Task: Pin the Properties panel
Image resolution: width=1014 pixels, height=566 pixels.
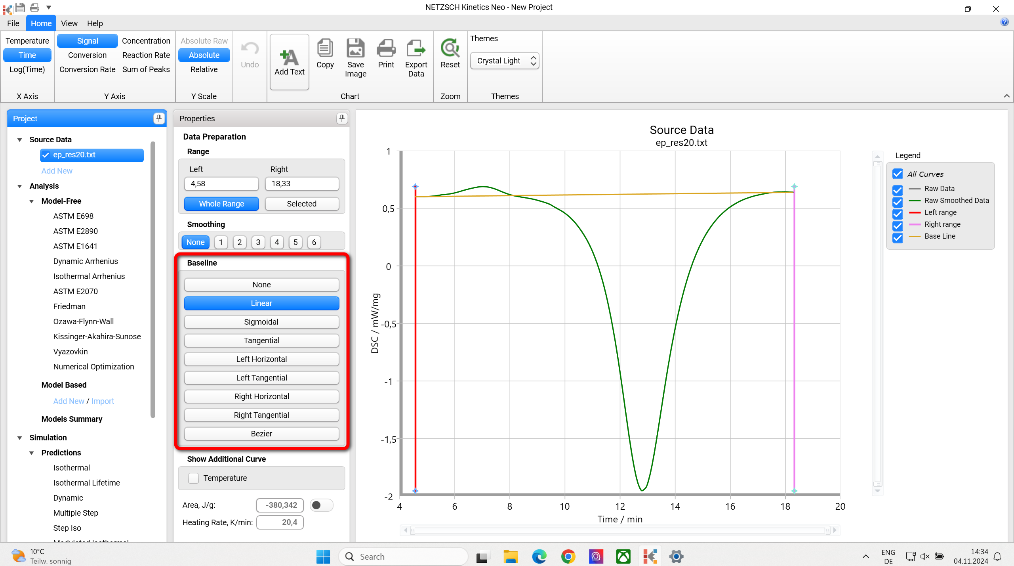Action: pos(342,118)
